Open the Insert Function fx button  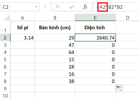point(85,7)
